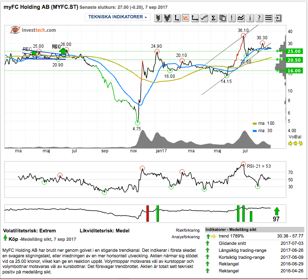Screen dimensions: 308x279
Task: Open the Tekniska Indikatorer dropdown
Action: [x=117, y=17]
